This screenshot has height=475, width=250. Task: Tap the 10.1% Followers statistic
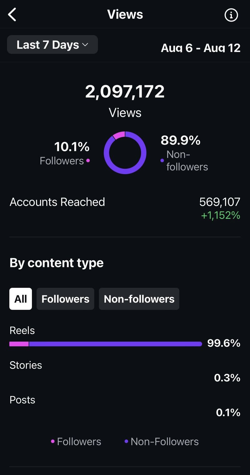[72, 147]
